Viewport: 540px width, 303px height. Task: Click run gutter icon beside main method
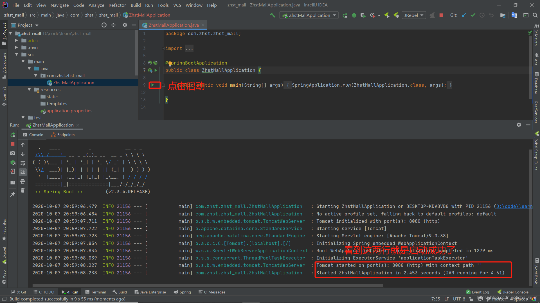tap(152, 85)
